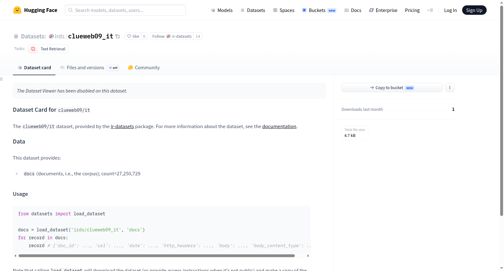This screenshot has height=271, width=504.
Task: Open Spaces from the navigation bar
Action: coord(283,10)
